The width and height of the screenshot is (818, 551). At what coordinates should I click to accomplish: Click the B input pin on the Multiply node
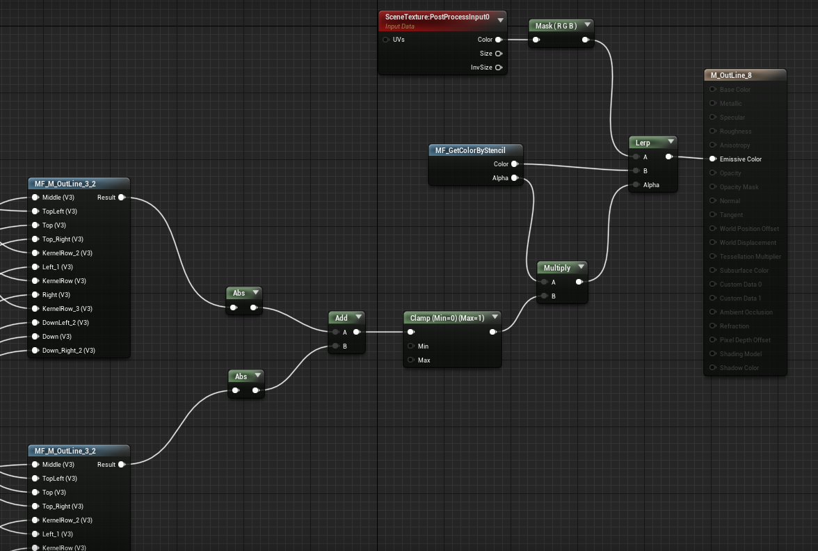click(x=544, y=296)
